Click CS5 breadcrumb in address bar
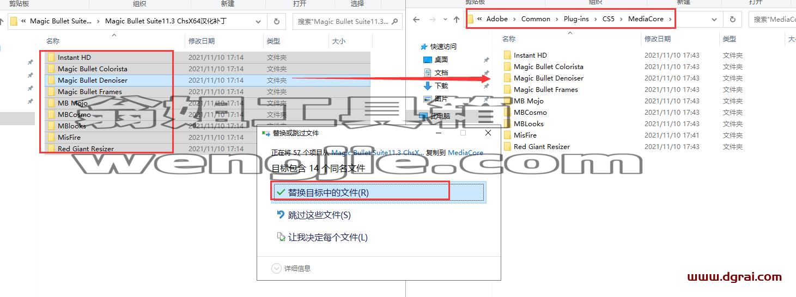The width and height of the screenshot is (796, 297). (x=608, y=19)
